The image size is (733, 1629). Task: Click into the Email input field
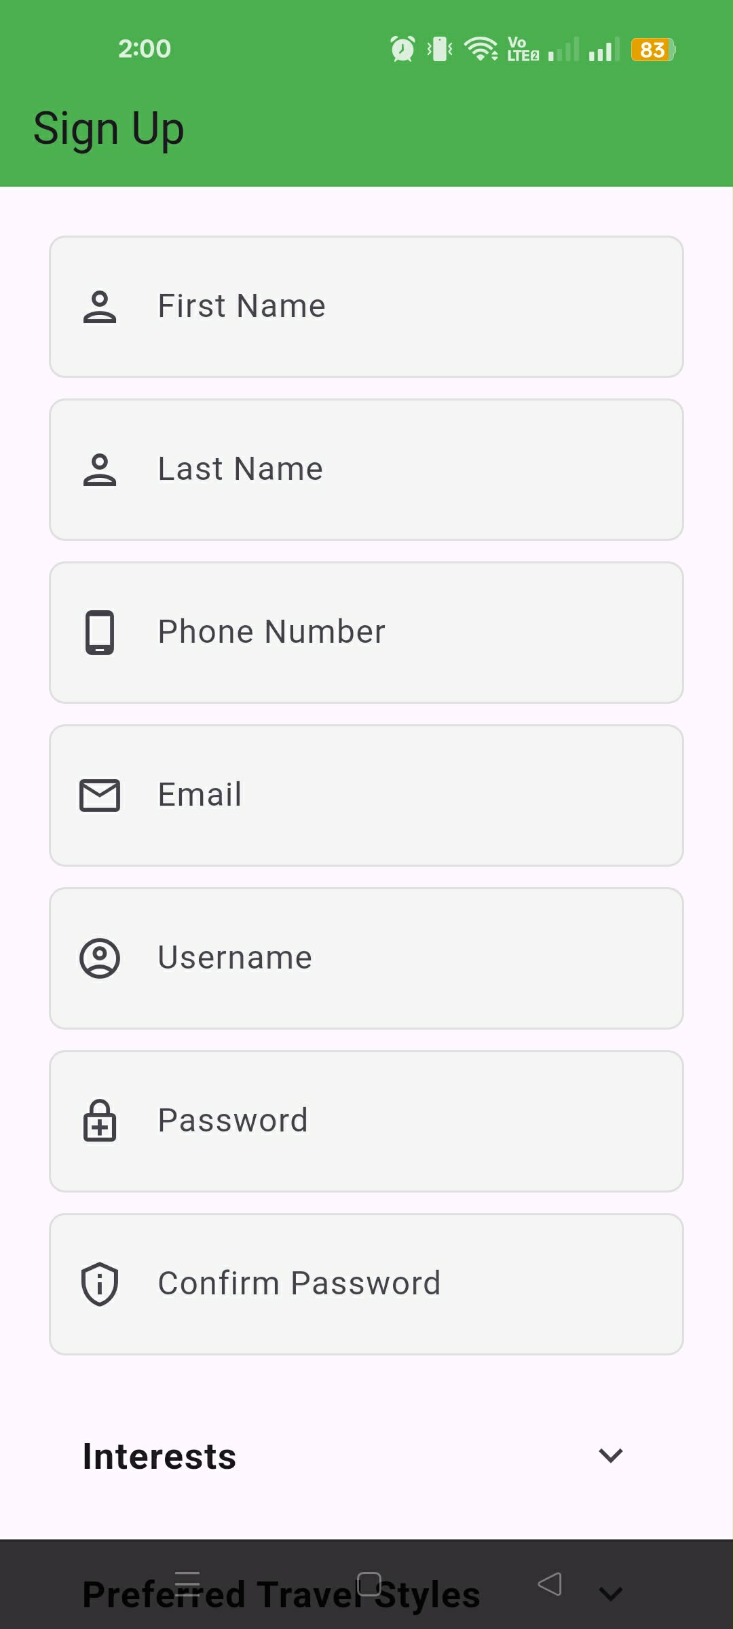(407, 795)
